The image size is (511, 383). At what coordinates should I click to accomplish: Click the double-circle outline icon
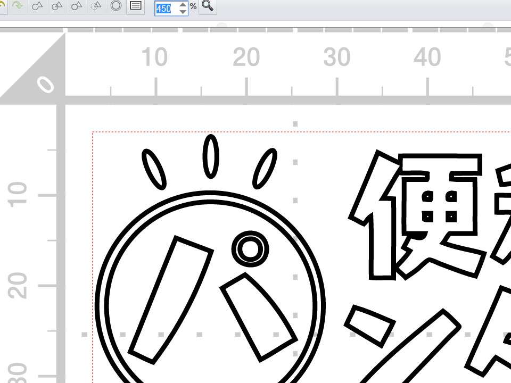[116, 5]
